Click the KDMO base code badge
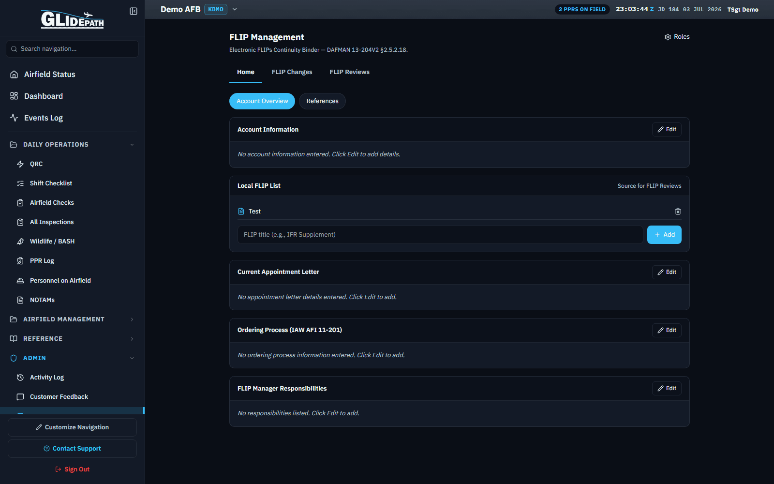 coord(216,9)
